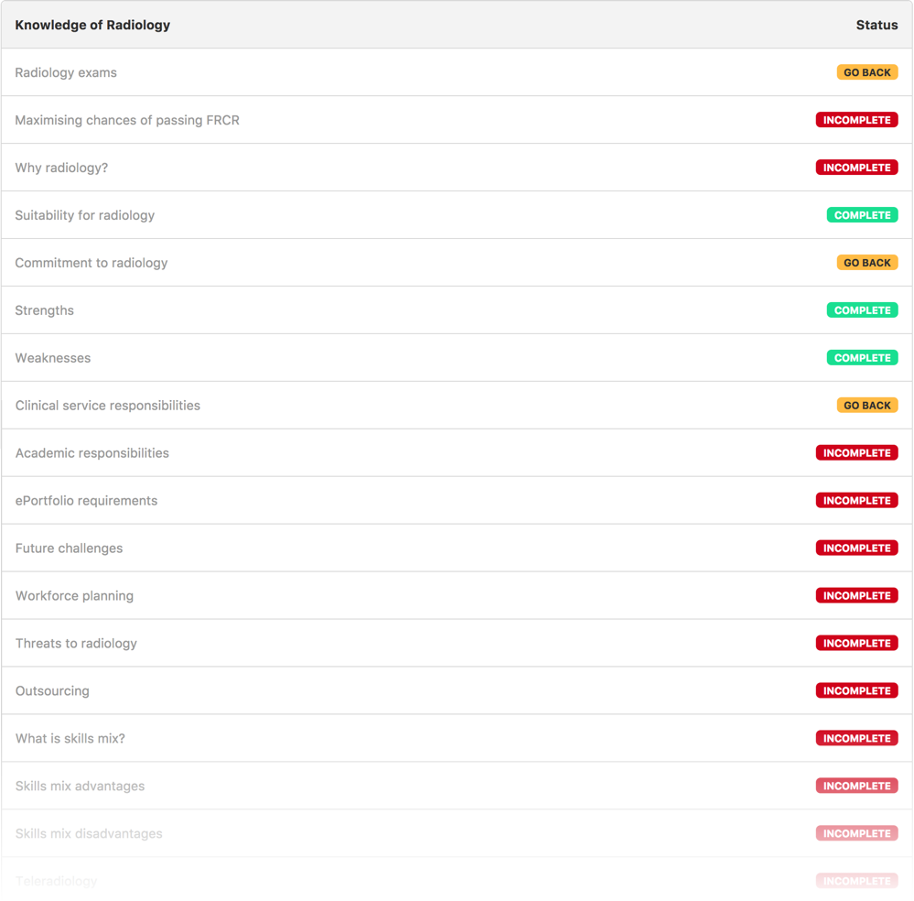Click the INCOMPLETE badge for Maximising chances of passing FRCR
Viewport: 914px width, 901px height.
856,120
